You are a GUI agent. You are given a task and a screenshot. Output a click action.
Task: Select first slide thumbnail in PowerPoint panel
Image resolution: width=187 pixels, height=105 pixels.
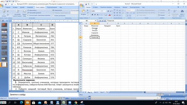click(4, 25)
